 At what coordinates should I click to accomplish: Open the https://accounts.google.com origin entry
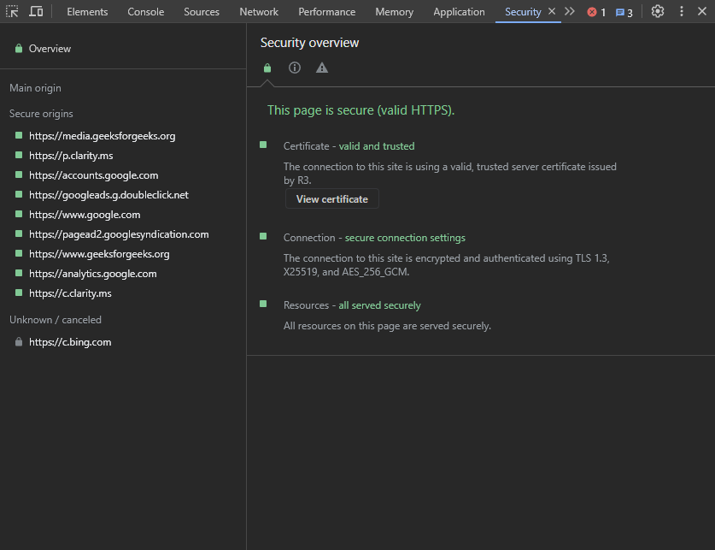point(93,175)
